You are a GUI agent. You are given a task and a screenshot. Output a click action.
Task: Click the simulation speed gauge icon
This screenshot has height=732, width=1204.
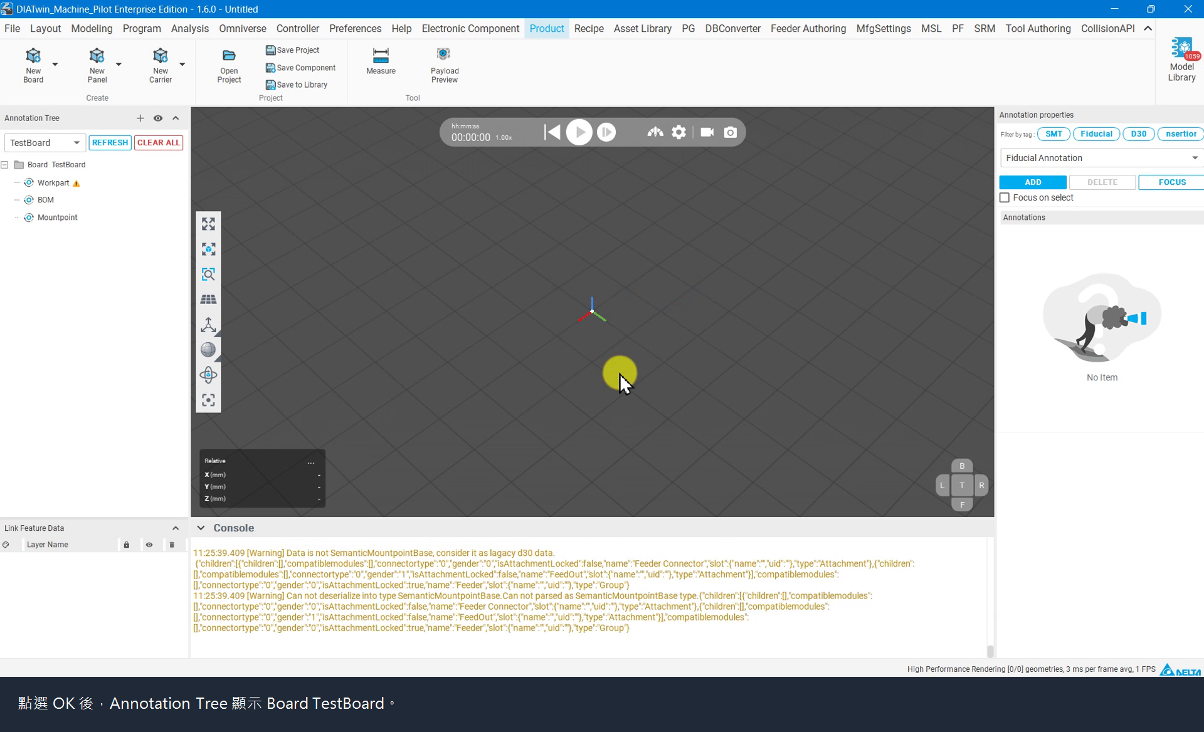[655, 132]
